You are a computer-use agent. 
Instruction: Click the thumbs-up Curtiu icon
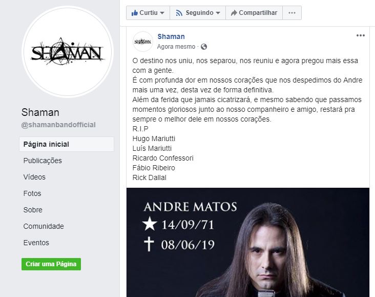(x=135, y=13)
